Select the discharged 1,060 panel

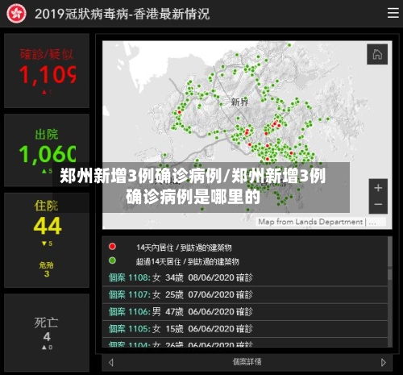[47, 150]
